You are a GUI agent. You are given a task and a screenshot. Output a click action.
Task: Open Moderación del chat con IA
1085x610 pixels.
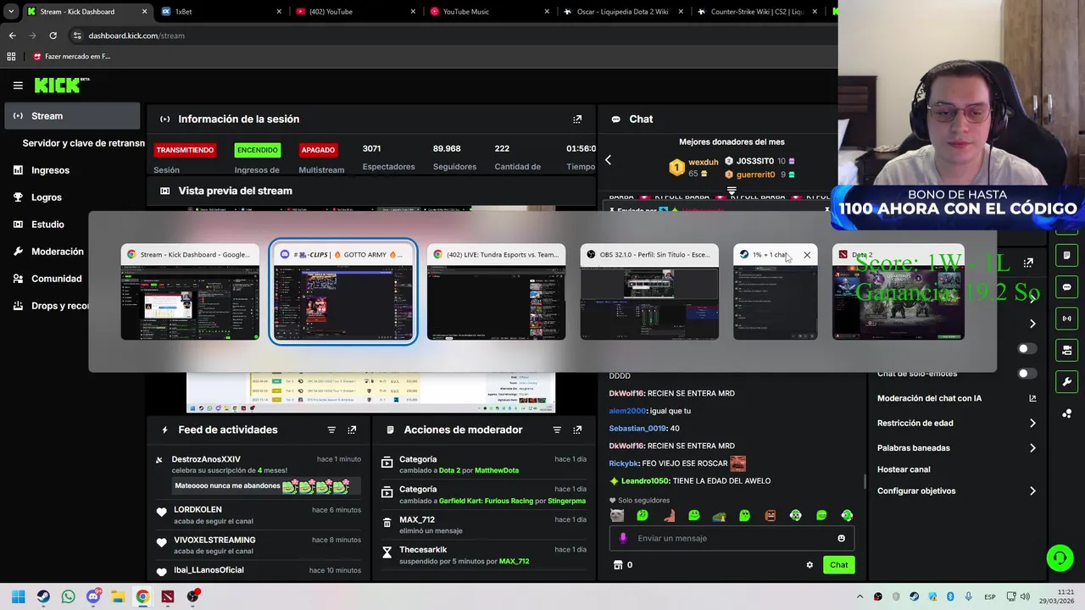(x=956, y=398)
